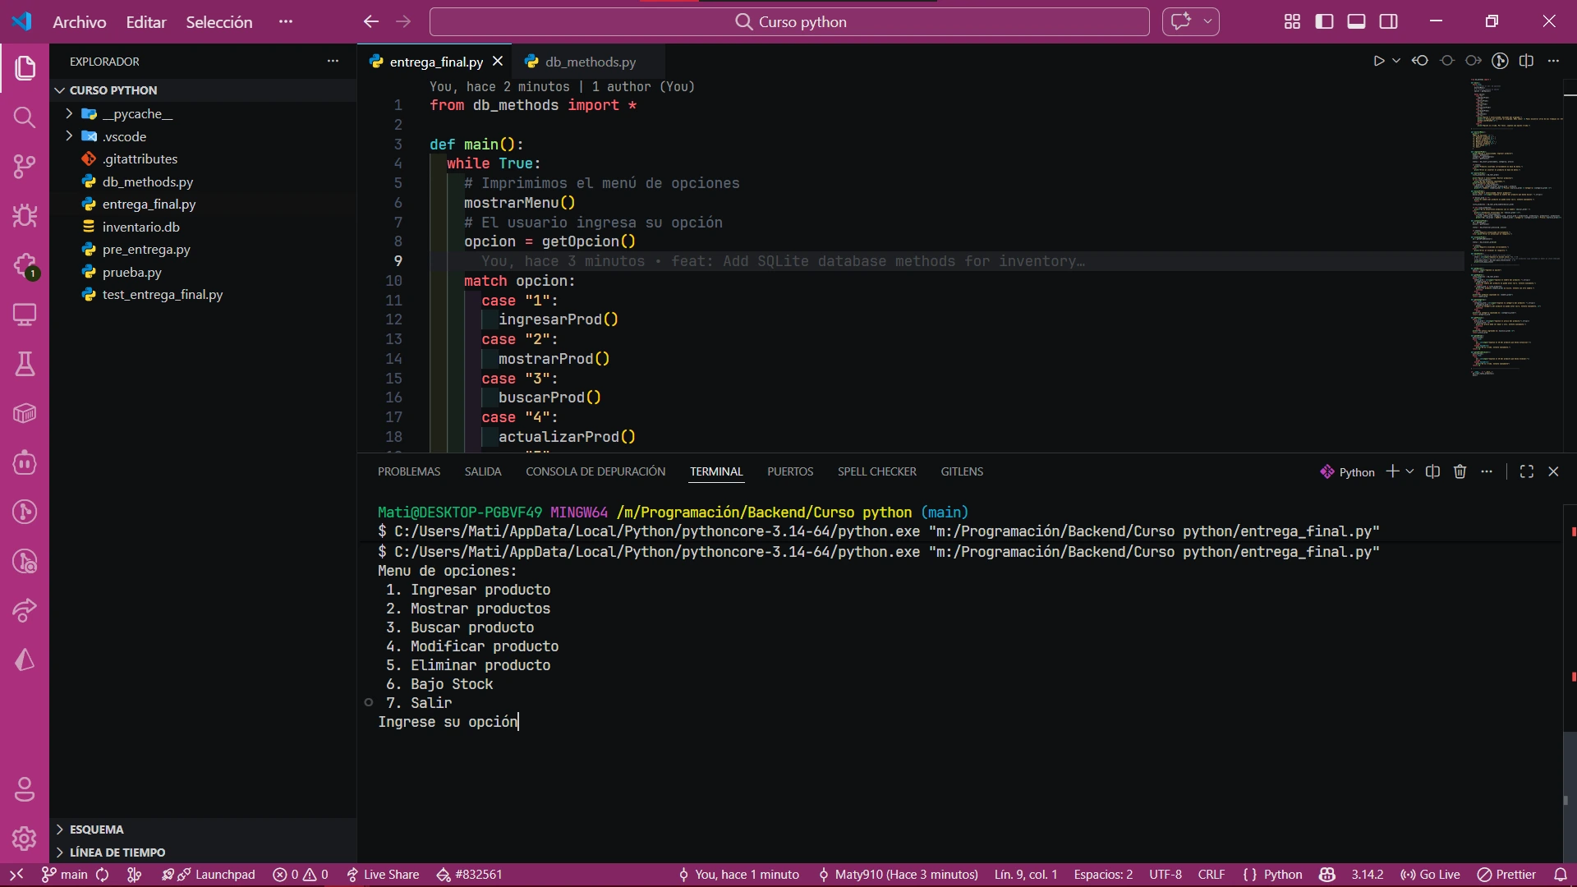Viewport: 1577px width, 887px height.
Task: Switch to the PROBLEMAS panel tab
Action: point(409,471)
